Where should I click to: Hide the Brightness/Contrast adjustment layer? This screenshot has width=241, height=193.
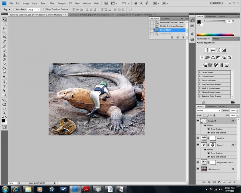[198, 162]
